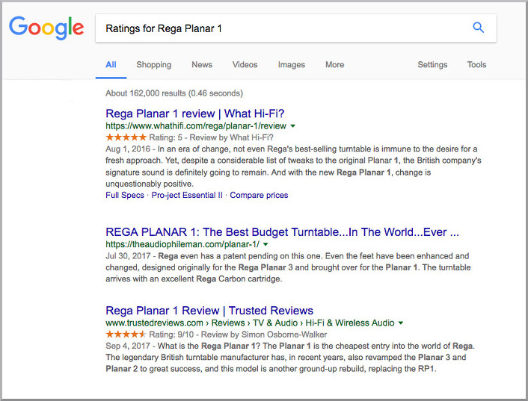Viewport: 528px width, 401px height.
Task: Switch to the Images tab
Action: pos(291,65)
